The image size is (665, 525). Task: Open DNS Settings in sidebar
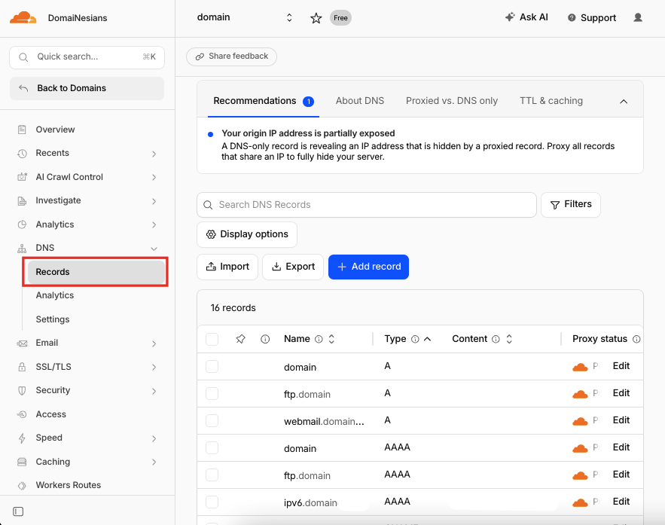pyautogui.click(x=53, y=319)
